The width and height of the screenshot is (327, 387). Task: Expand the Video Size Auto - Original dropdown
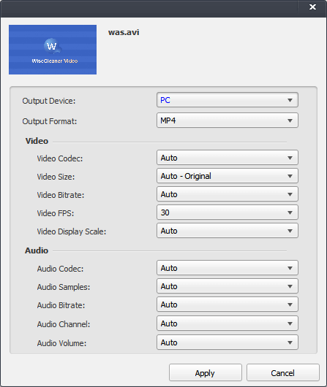[228, 176]
